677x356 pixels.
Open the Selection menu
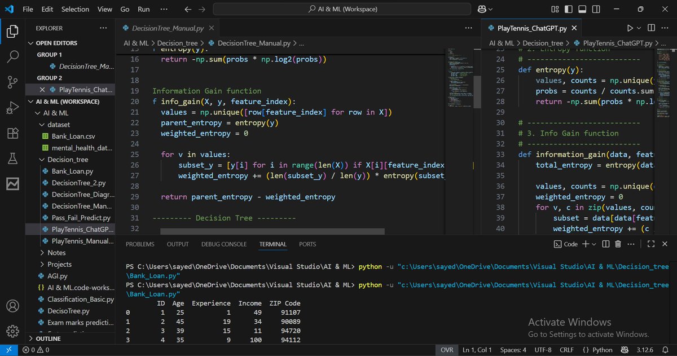[x=75, y=9]
